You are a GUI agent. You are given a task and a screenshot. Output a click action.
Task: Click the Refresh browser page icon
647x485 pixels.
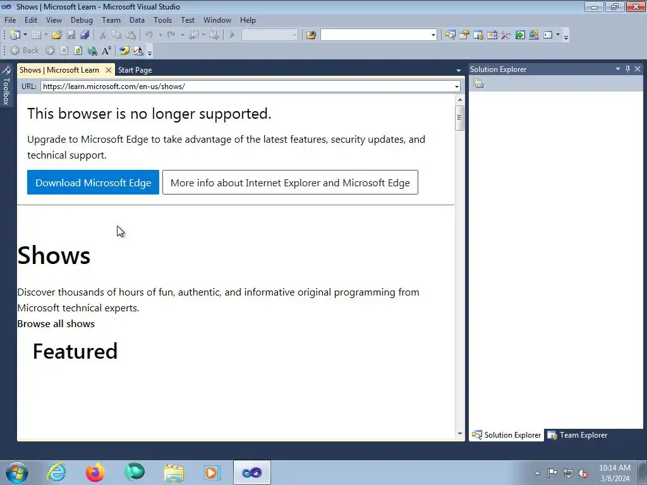click(x=78, y=51)
